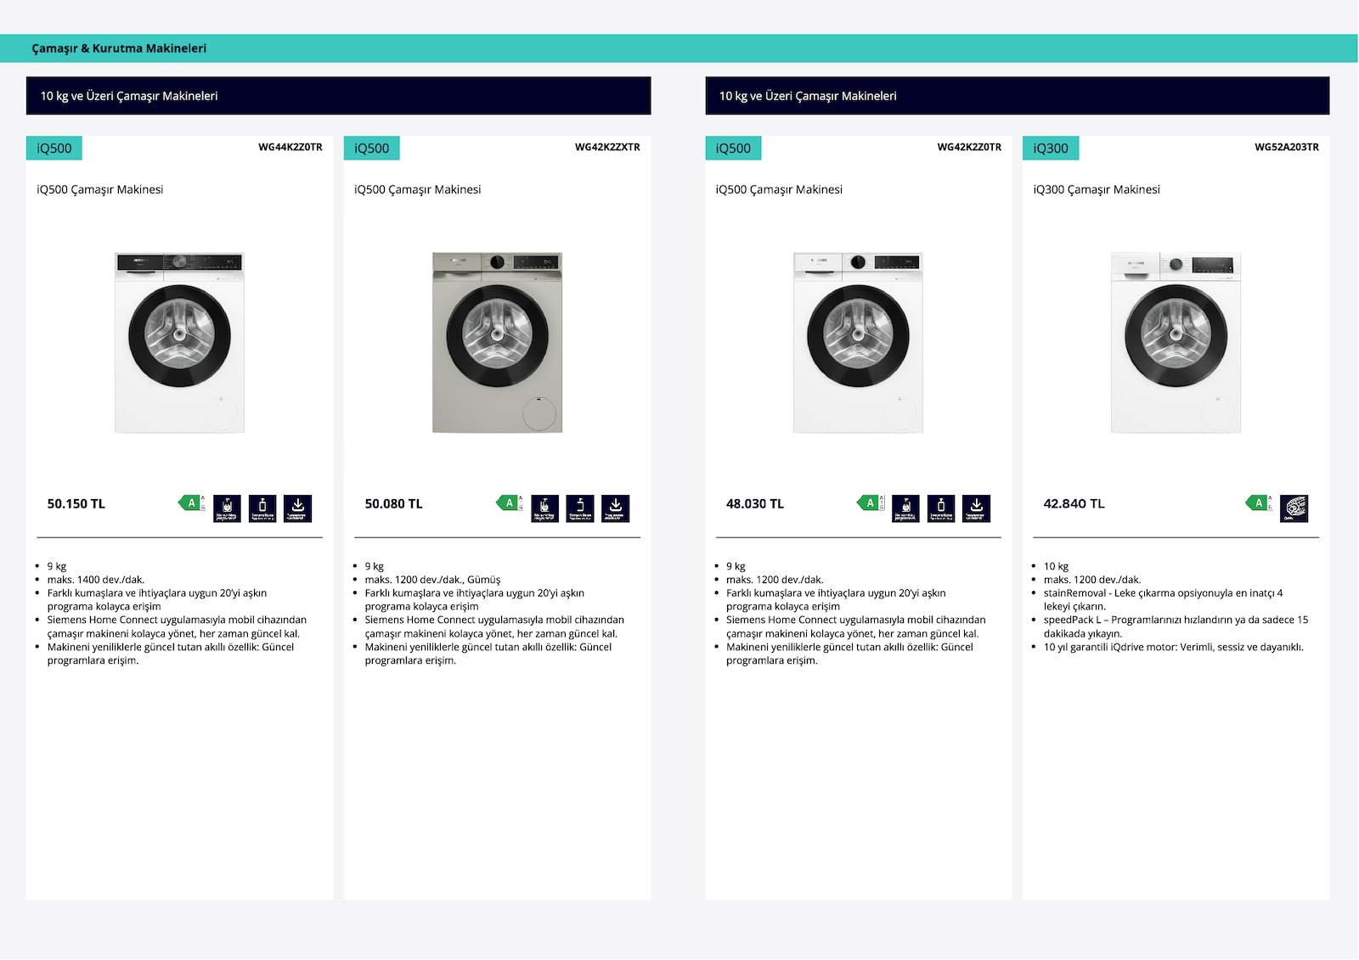Click the download icon under the 50.150 TL washer
Viewport: 1359px width, 960px height.
[x=297, y=508]
